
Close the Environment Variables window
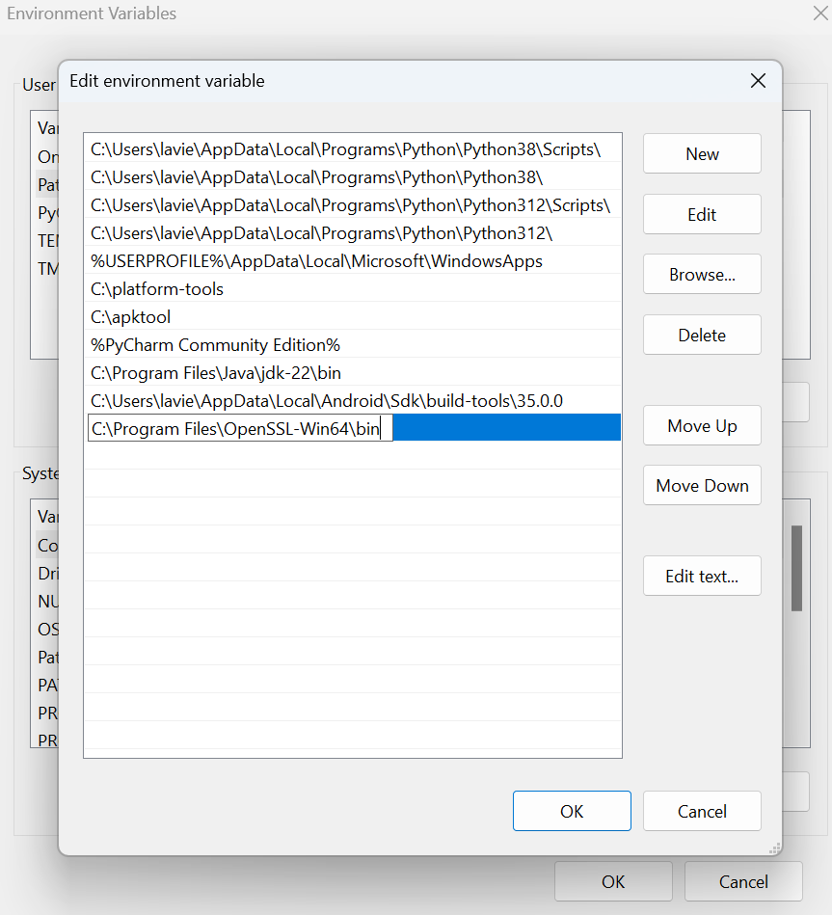(820, 13)
